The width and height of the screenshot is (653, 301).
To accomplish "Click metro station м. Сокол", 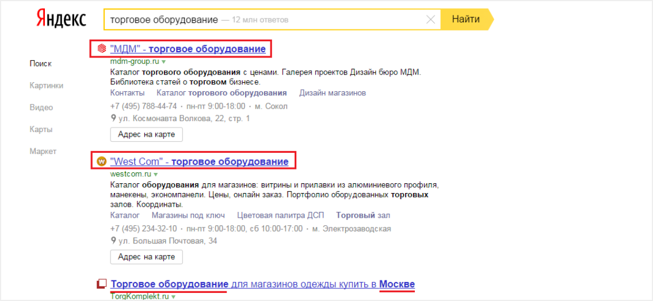I will coord(271,106).
